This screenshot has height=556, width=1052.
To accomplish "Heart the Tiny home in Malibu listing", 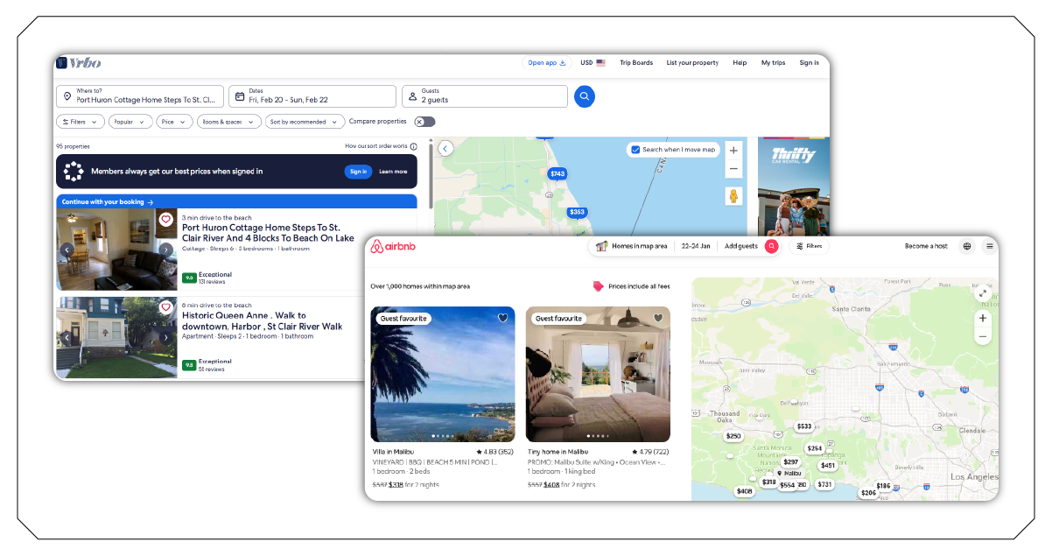I will coord(657,318).
